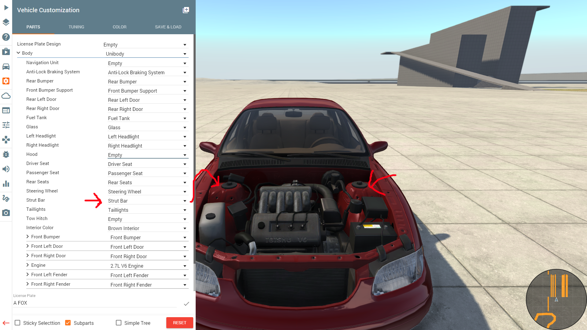Click the red Reset button
This screenshot has width=587, height=330.
(179, 323)
